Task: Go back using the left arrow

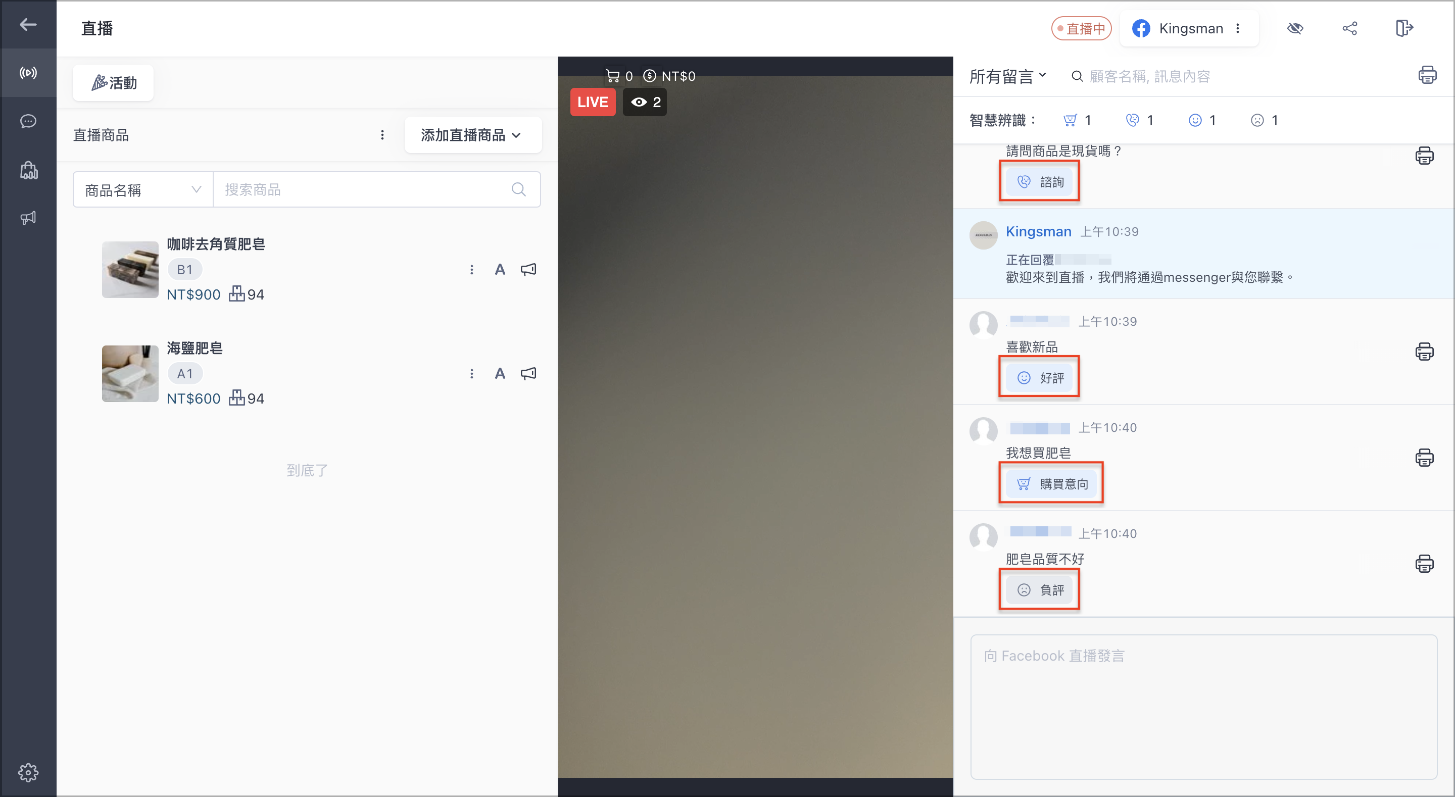Action: point(28,24)
